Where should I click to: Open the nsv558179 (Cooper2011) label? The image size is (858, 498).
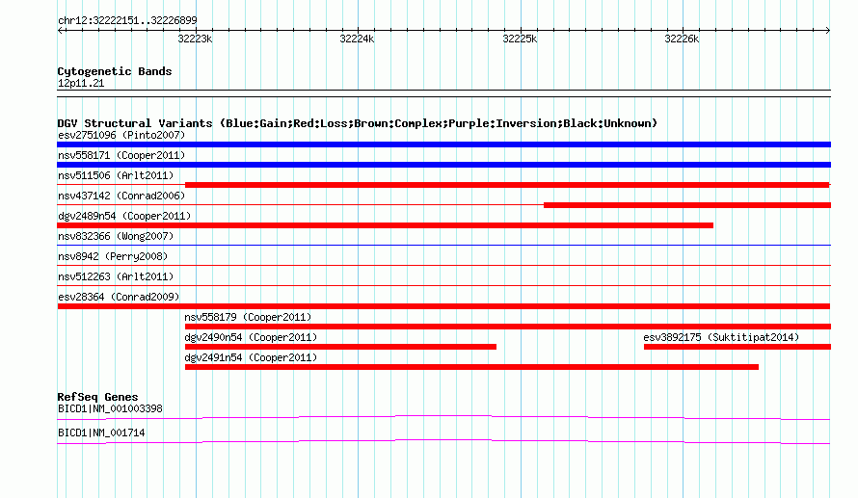[x=248, y=317]
